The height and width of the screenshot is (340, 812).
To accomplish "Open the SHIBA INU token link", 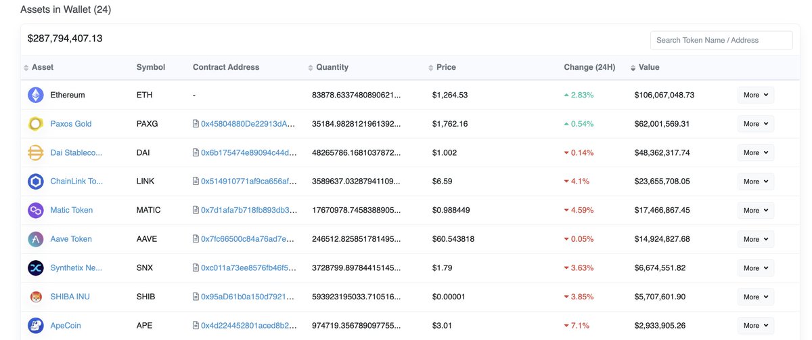I will click(70, 297).
